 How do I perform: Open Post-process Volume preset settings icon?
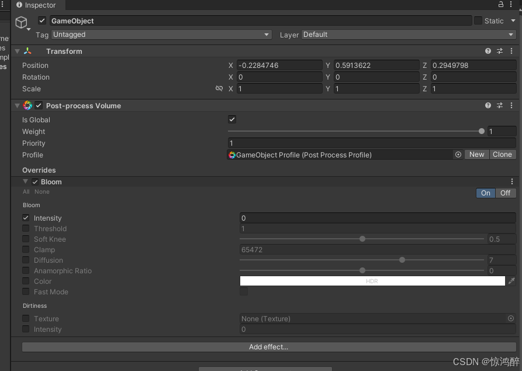tap(500, 105)
